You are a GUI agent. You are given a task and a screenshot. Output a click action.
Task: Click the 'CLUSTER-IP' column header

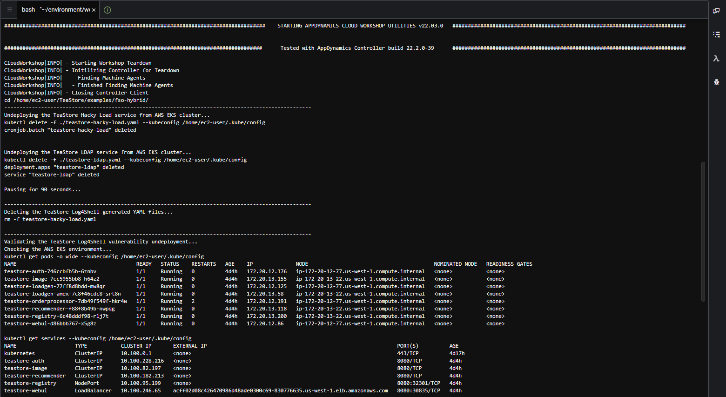pos(136,346)
